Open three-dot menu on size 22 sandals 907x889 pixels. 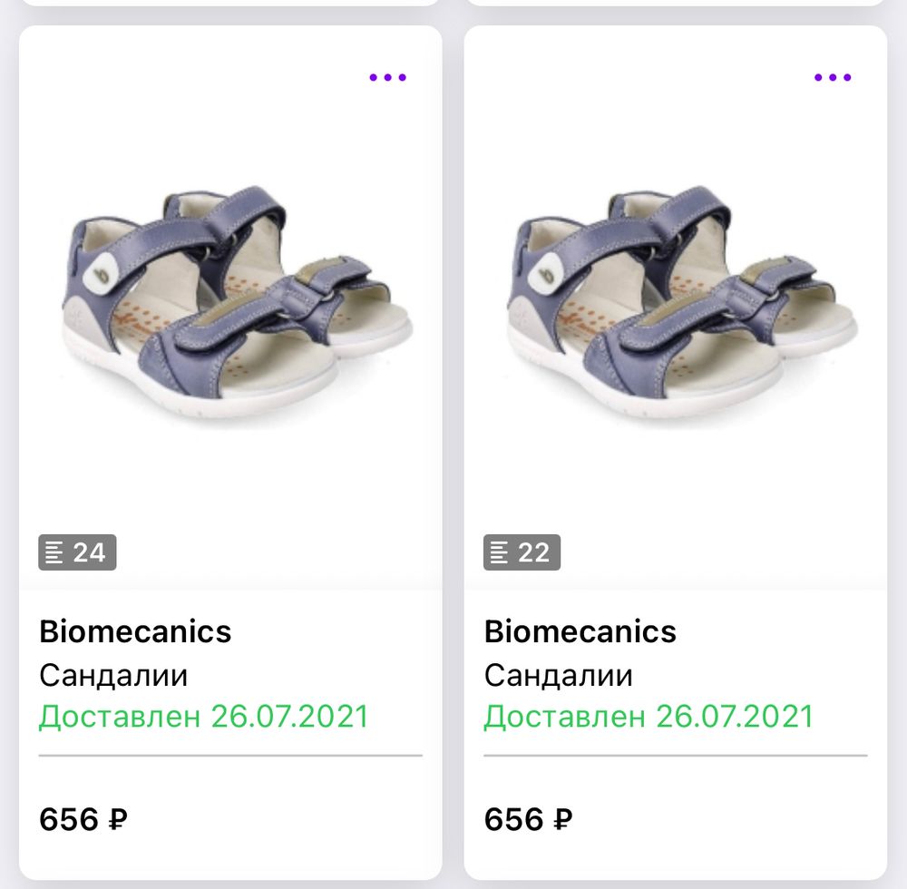[833, 77]
